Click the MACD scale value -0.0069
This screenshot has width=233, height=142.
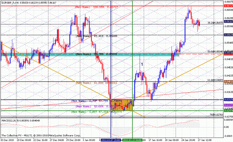pyautogui.click(x=228, y=136)
